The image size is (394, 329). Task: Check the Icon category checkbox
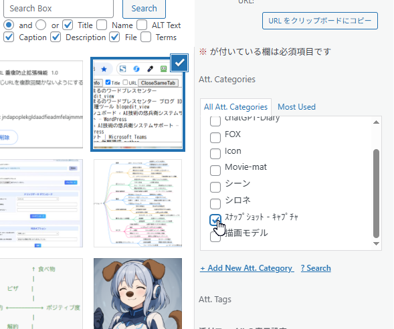pos(215,154)
